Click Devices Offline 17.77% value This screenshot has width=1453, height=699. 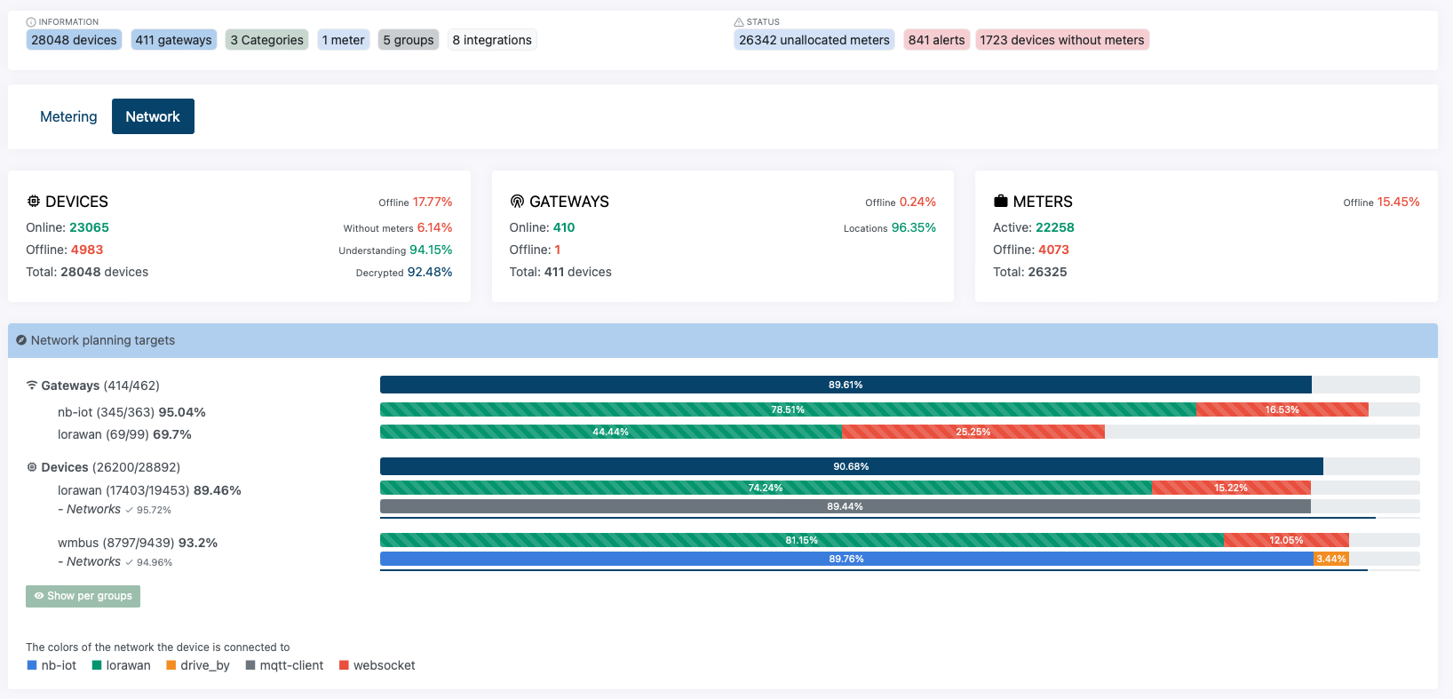pyautogui.click(x=433, y=202)
